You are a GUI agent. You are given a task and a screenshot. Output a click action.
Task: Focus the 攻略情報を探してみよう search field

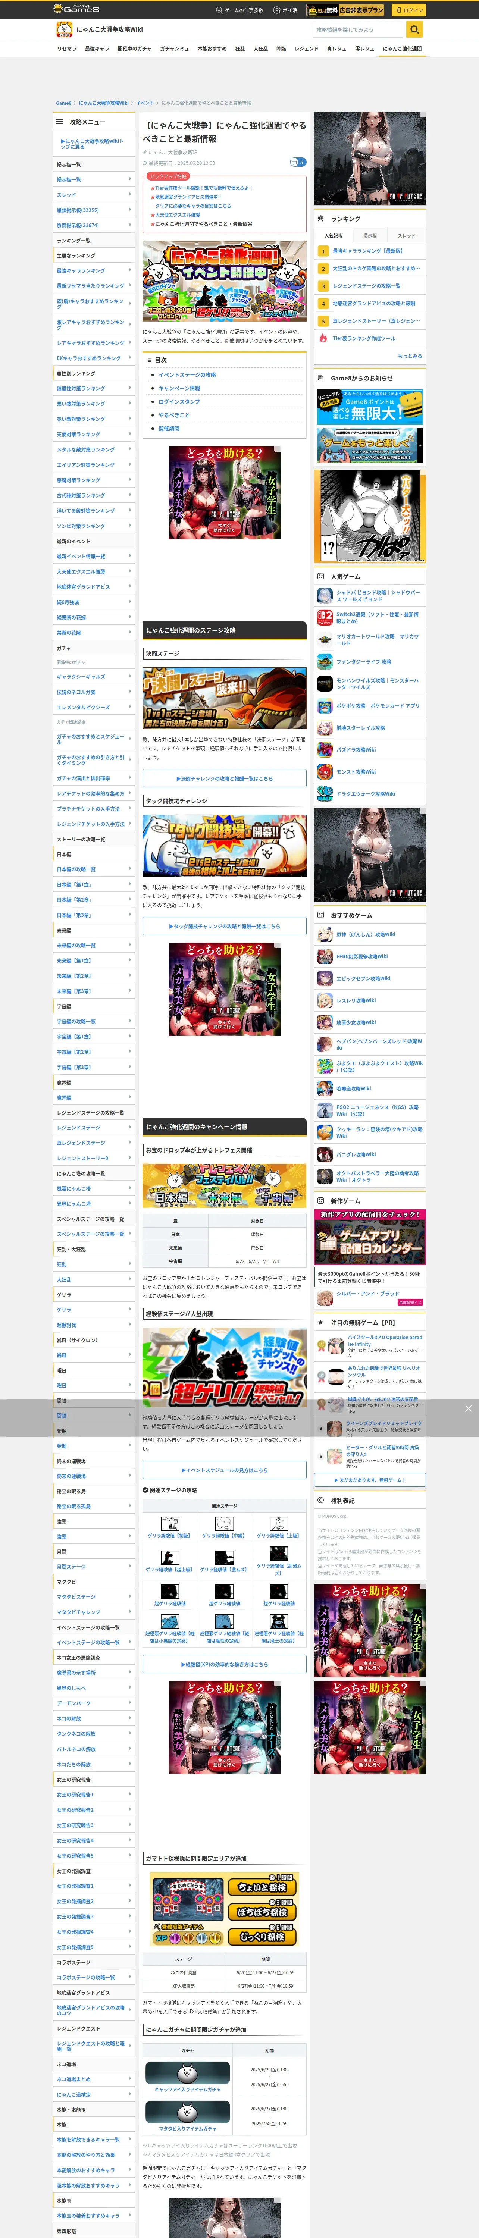[x=359, y=29]
